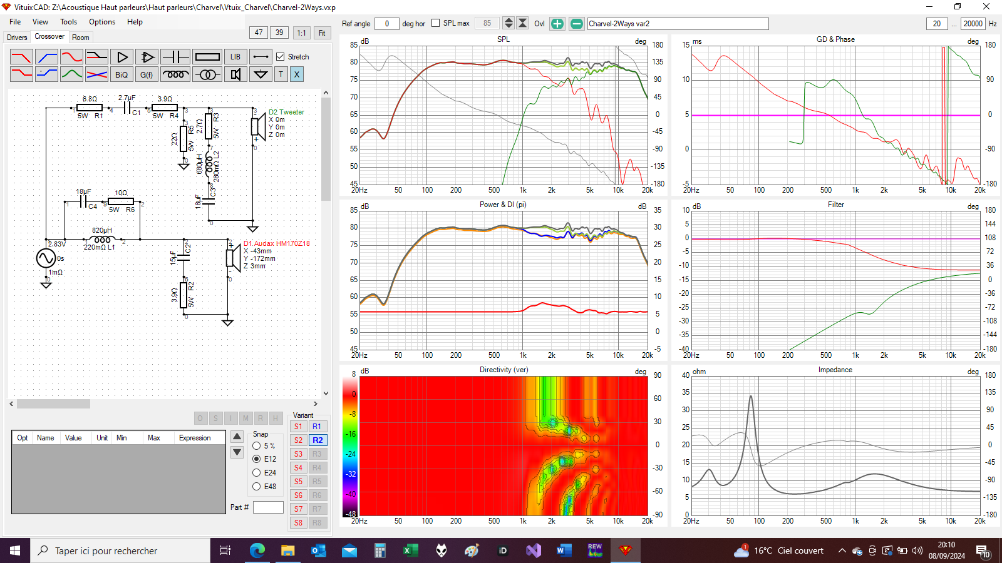Add an inductor coil component
The height and width of the screenshot is (563, 1002).
(x=175, y=74)
